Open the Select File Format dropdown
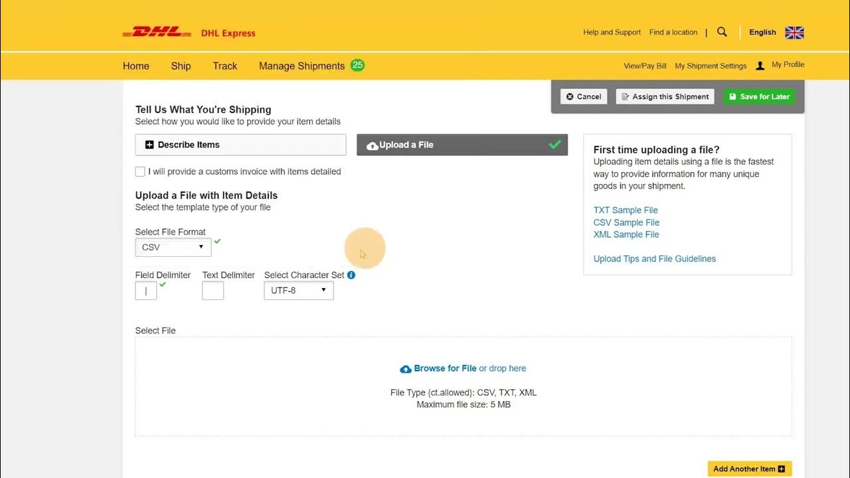Viewport: 850px width, 478px height. [x=173, y=247]
